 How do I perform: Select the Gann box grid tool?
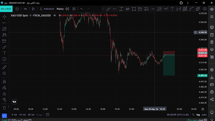click(x=185, y=9)
